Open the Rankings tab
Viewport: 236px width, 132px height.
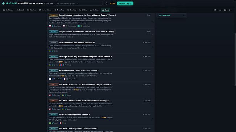(x=94, y=10)
